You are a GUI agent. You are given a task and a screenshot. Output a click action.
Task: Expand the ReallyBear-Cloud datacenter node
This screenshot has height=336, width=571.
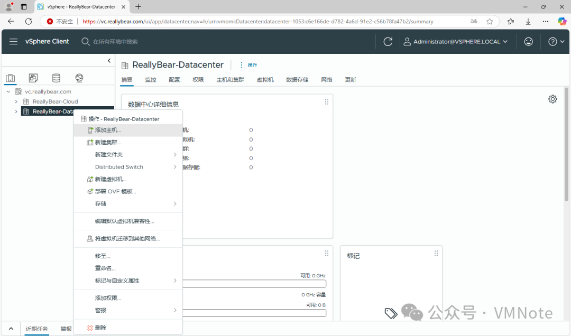(x=16, y=101)
